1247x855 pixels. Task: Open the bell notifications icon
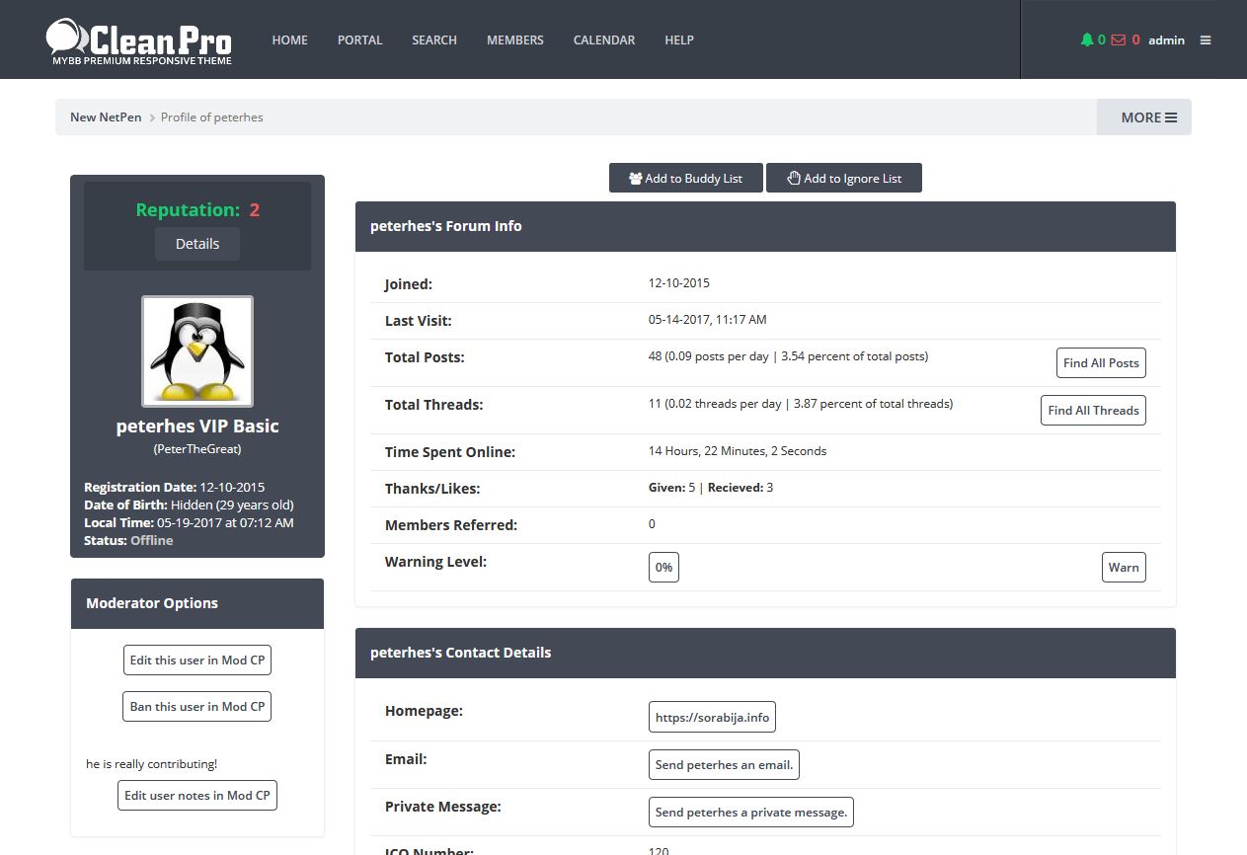pos(1087,40)
